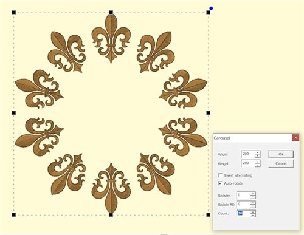304x235 pixels.
Task: Decrease Rotate with the down spinner arrow
Action: (253, 197)
